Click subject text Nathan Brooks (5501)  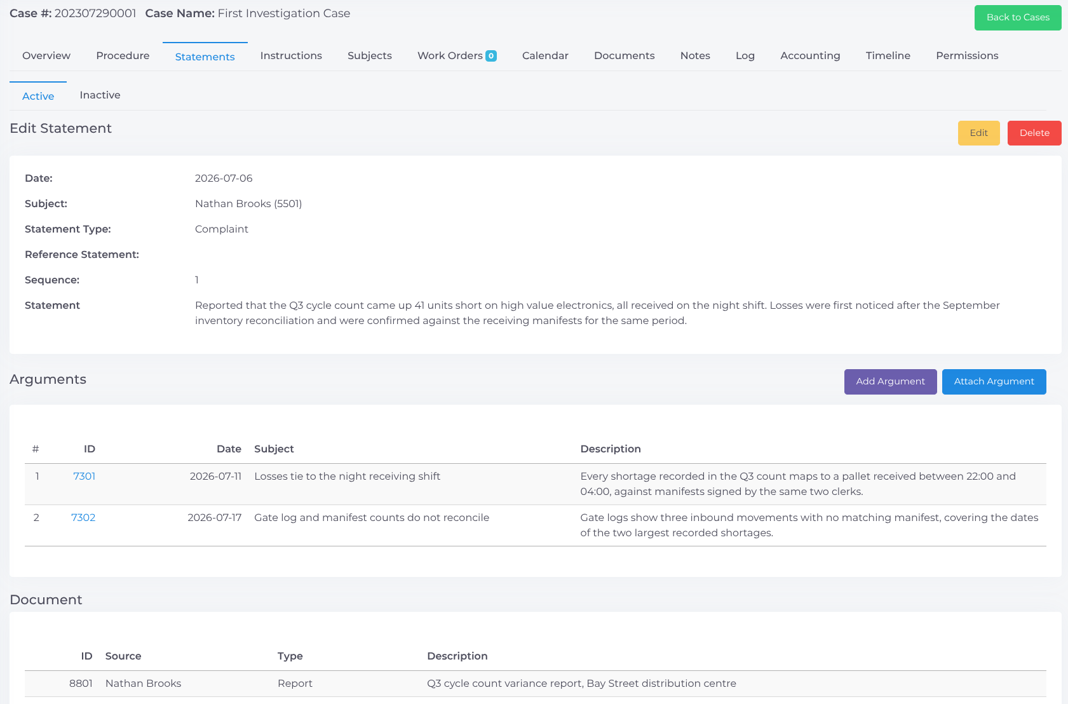tap(248, 204)
